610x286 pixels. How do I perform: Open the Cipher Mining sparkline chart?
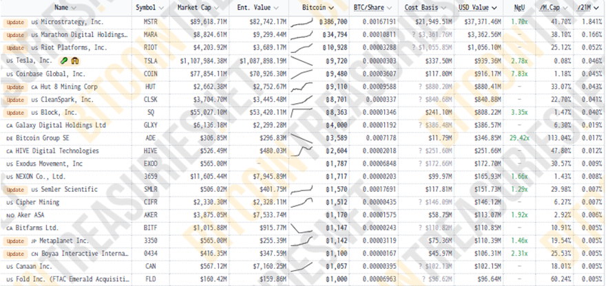pos(302,202)
